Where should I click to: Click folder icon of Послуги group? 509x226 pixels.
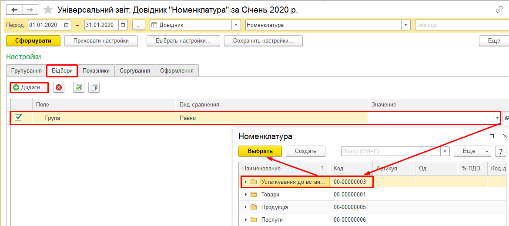point(254,220)
